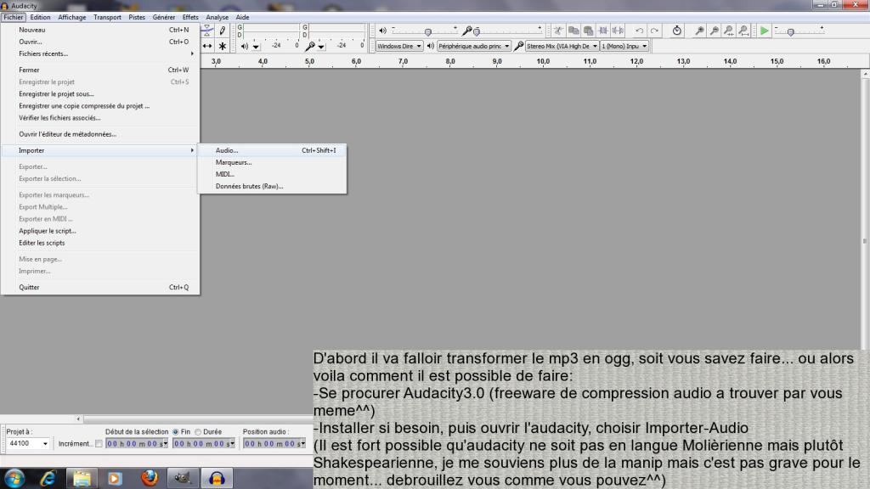Screen dimensions: 870x489
Task: Open the Générer menu
Action: coord(164,17)
